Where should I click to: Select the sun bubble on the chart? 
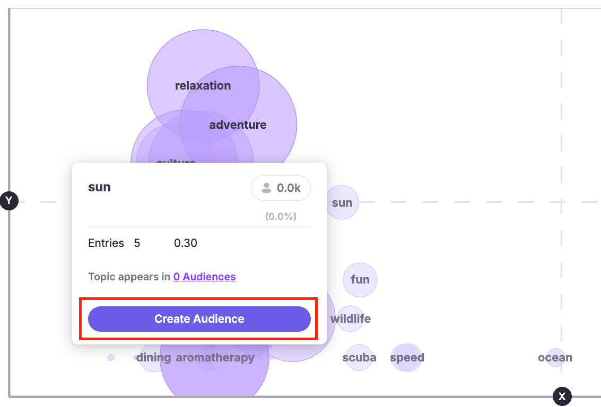[342, 202]
